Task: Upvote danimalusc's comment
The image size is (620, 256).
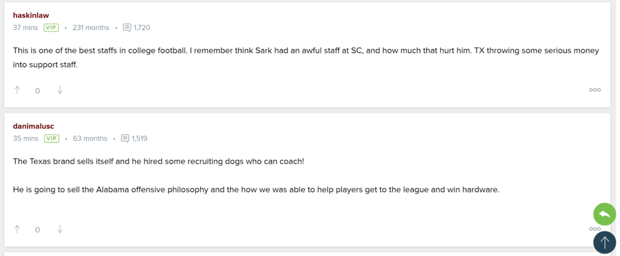Action: click(x=17, y=229)
